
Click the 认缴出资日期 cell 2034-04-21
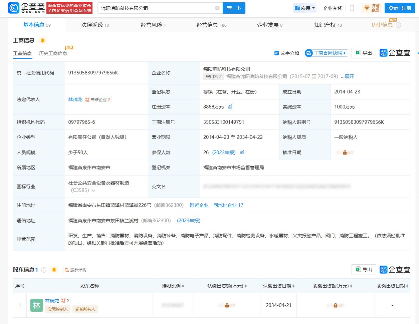pyautogui.click(x=279, y=305)
